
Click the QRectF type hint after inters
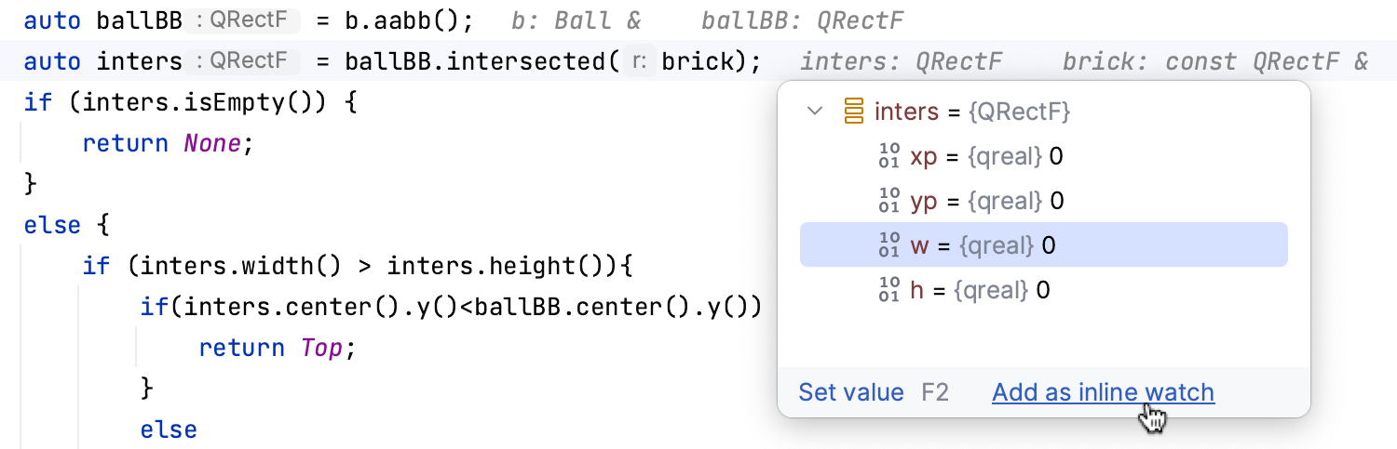(246, 61)
